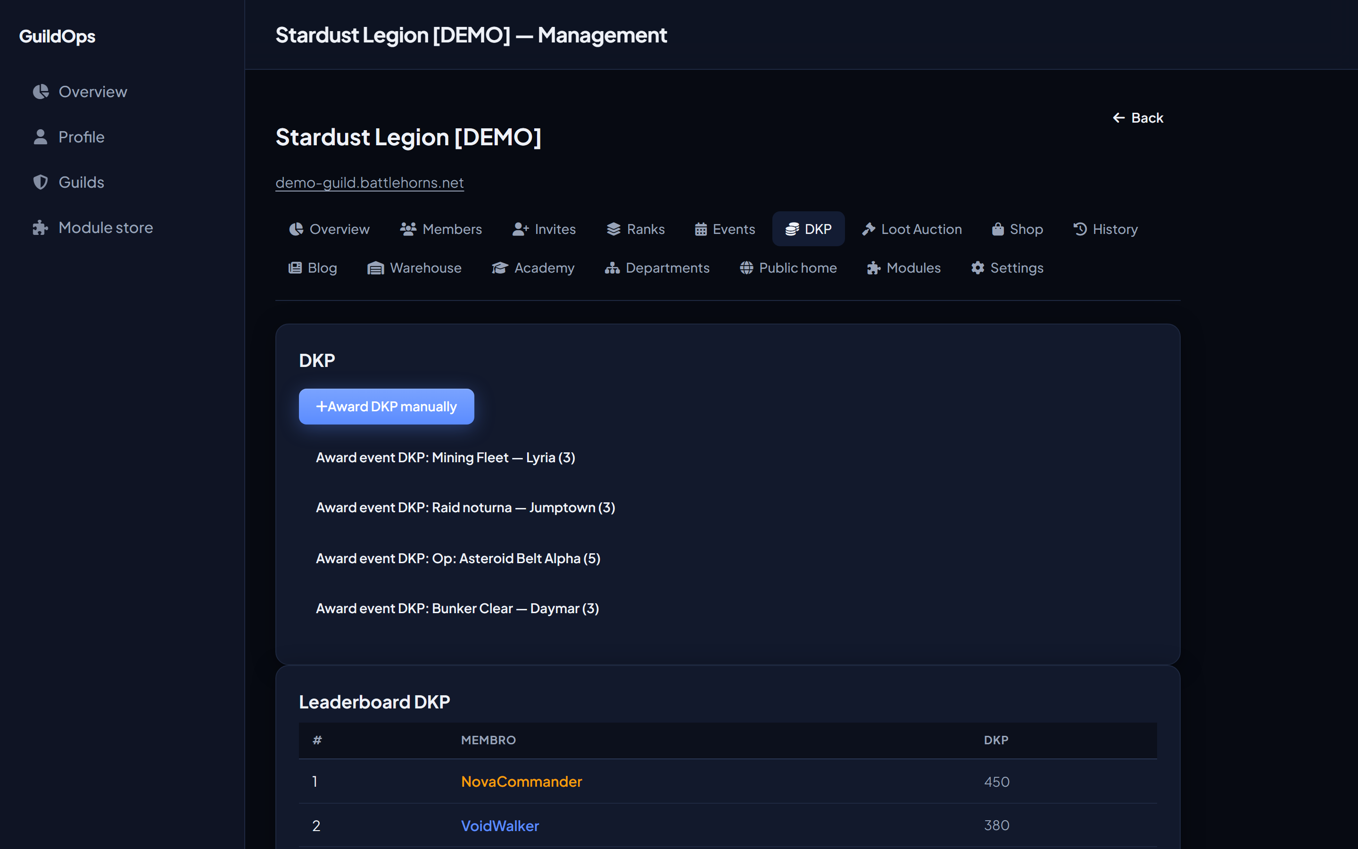
Task: Click the Warehouse building icon
Action: (x=375, y=268)
